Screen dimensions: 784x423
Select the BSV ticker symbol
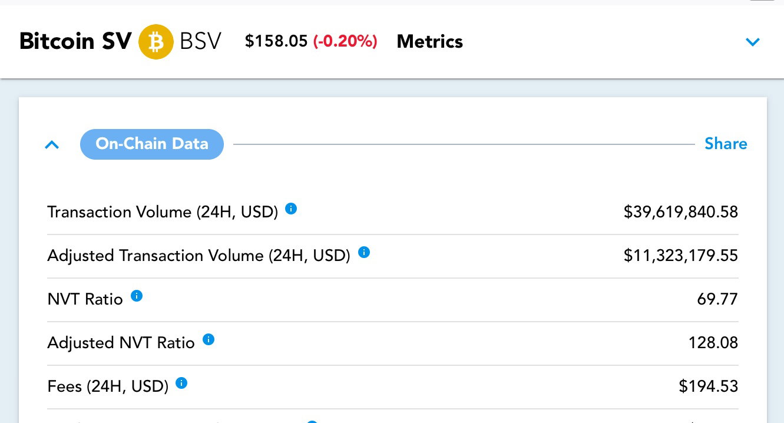[201, 42]
